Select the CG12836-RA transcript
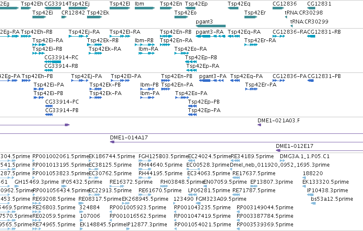The height and width of the screenshot is (231, 363). (279, 36)
